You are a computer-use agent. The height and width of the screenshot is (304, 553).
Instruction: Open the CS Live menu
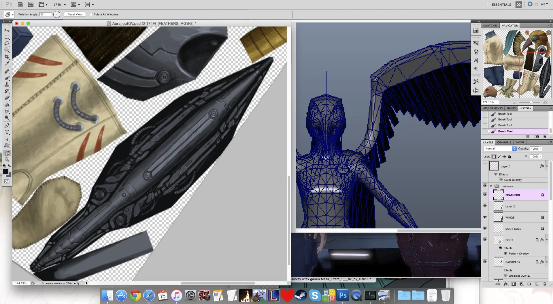(538, 4)
